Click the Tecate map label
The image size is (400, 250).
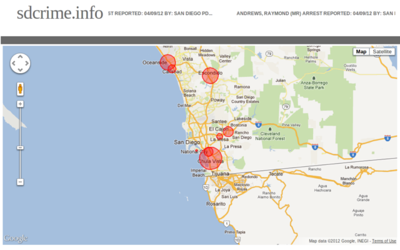pyautogui.click(x=276, y=174)
